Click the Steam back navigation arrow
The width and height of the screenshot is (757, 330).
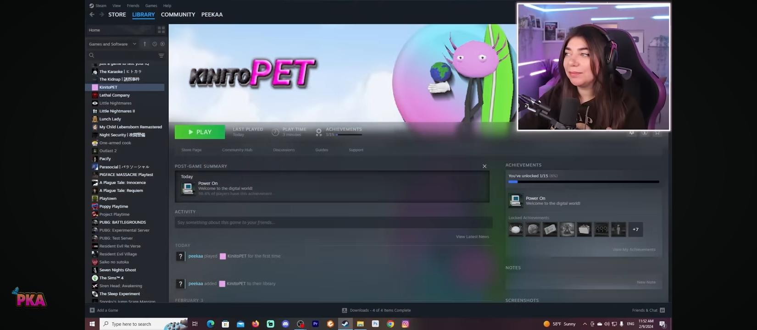(x=92, y=15)
